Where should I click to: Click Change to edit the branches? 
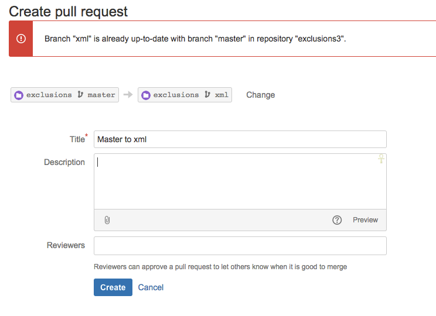pyautogui.click(x=261, y=95)
